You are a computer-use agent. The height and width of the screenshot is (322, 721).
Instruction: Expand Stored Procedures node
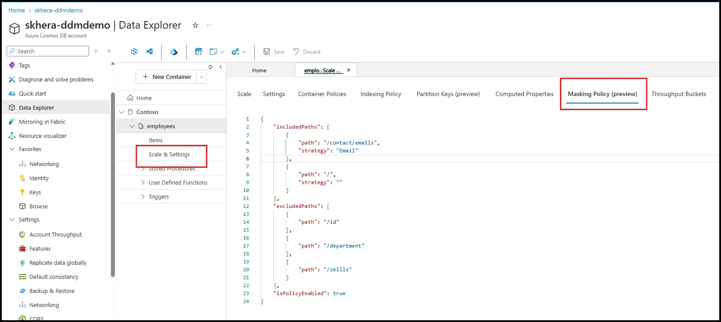(x=143, y=168)
